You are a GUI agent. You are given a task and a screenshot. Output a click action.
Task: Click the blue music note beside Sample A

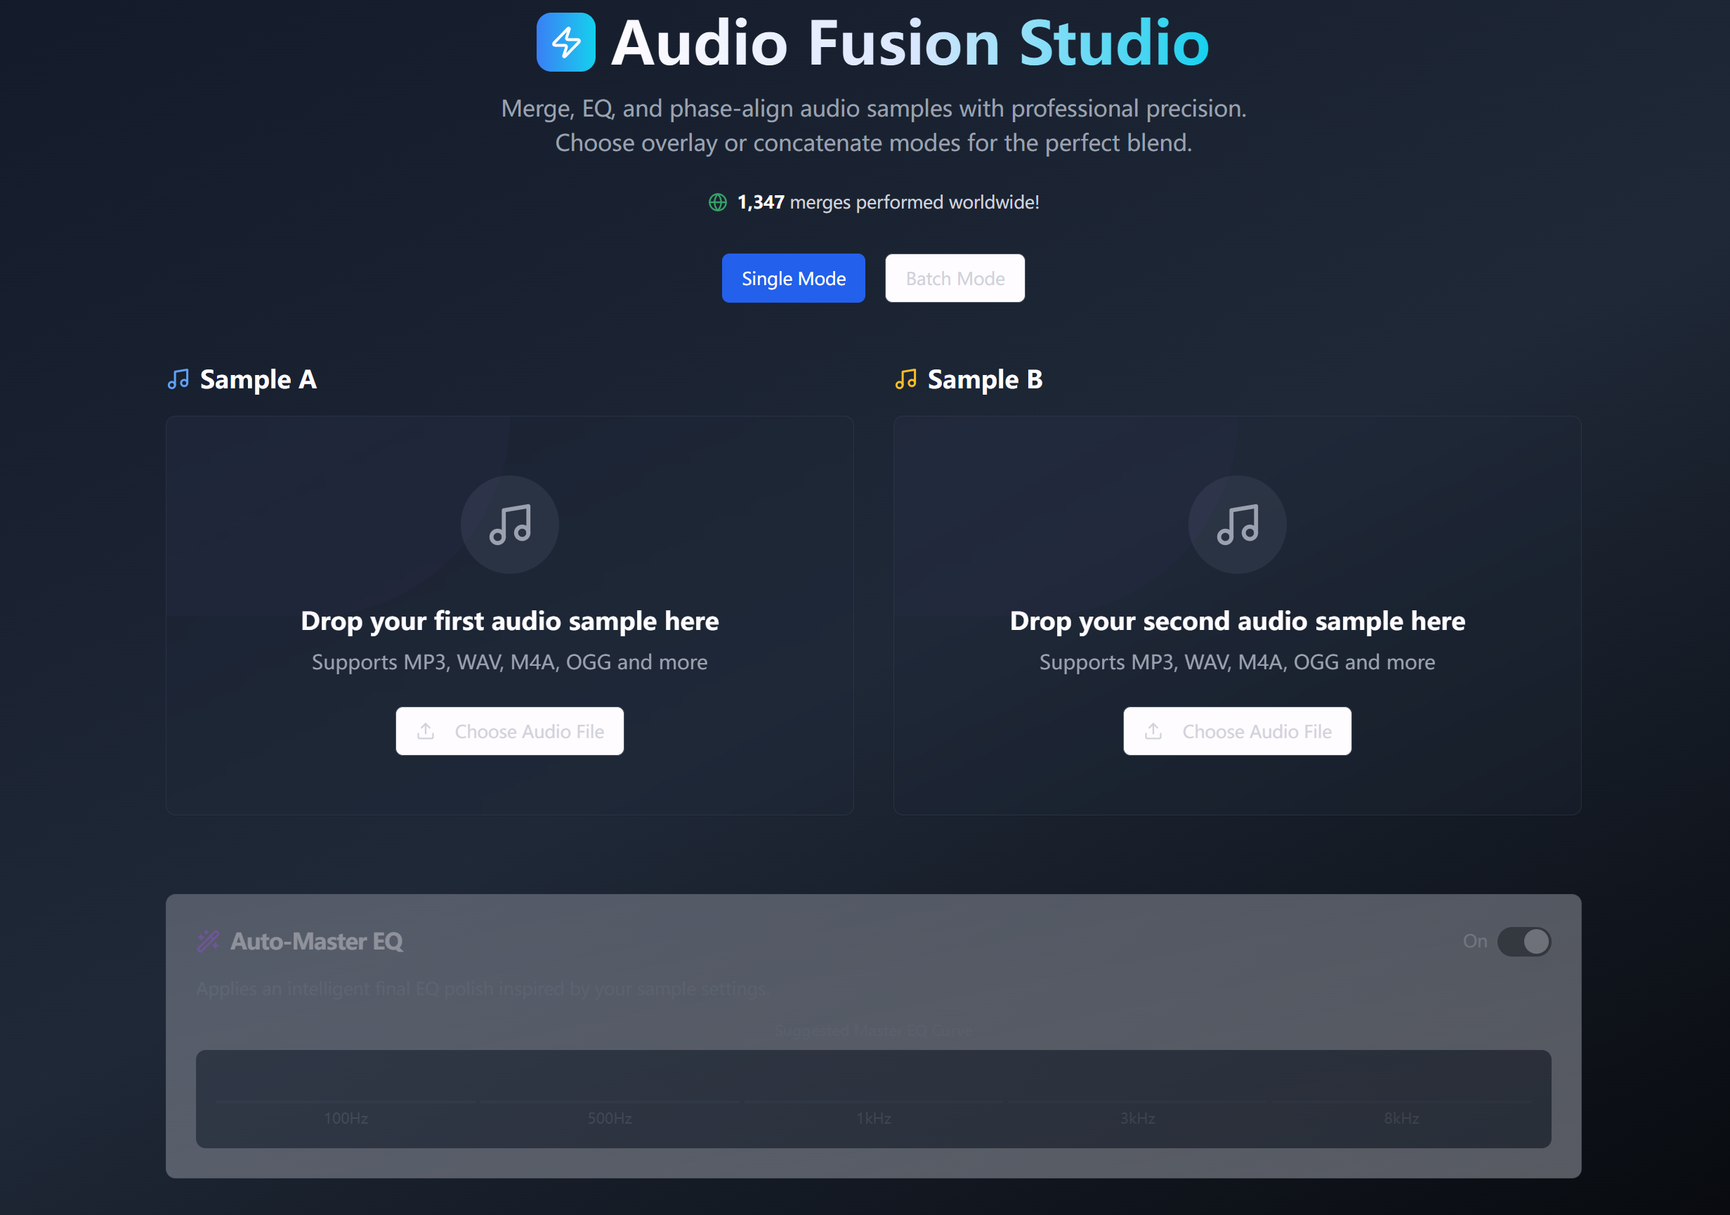pos(178,379)
